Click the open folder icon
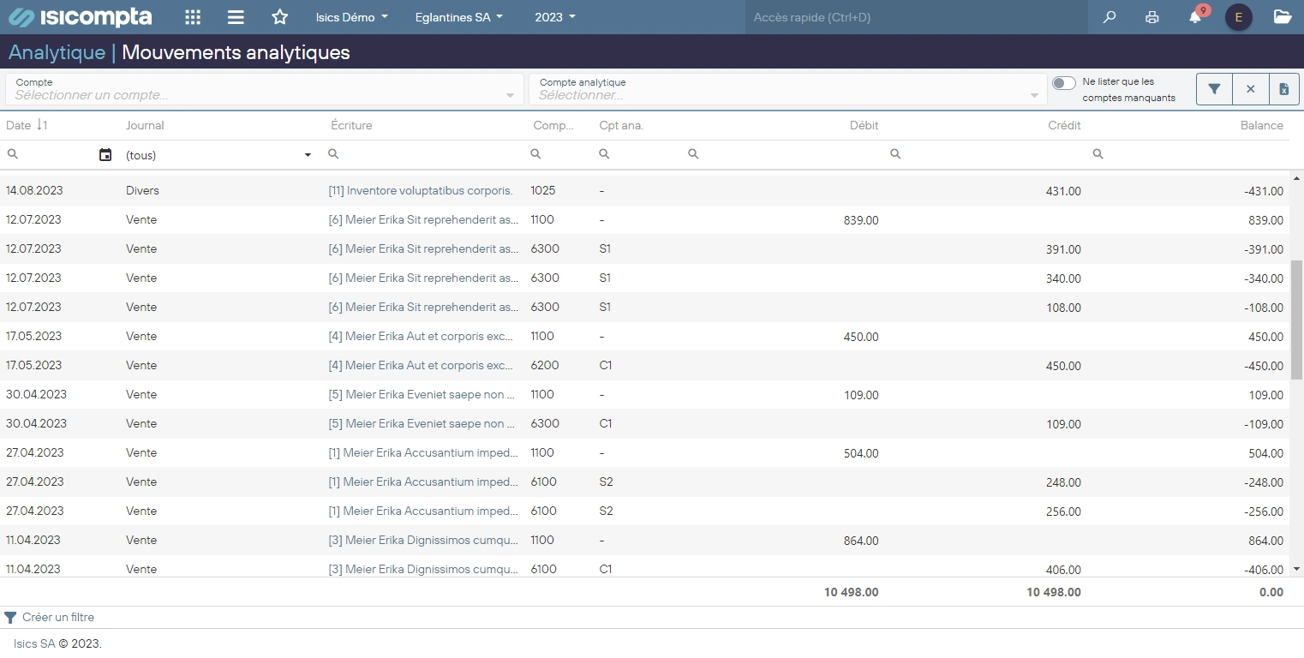 click(1283, 17)
